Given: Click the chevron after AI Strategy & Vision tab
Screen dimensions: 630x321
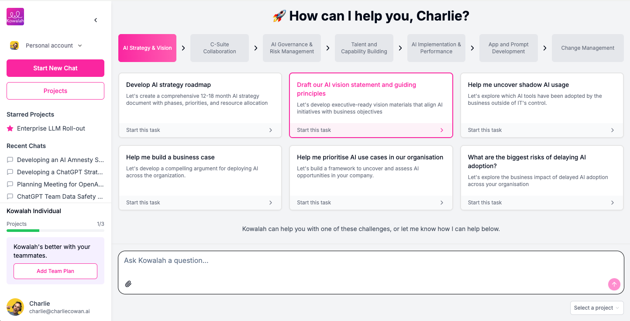Looking at the screenshot, I should pos(183,48).
